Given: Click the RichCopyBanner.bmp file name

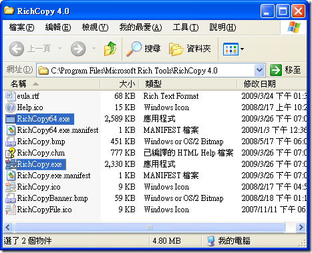Looking at the screenshot, I should coord(52,198).
